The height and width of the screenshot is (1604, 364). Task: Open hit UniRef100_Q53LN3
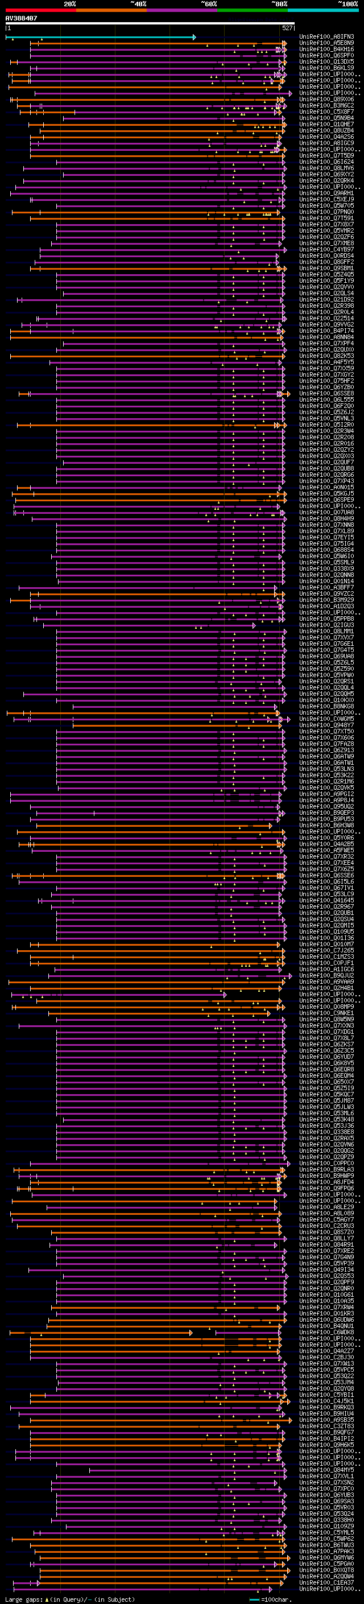pyautogui.click(x=326, y=769)
